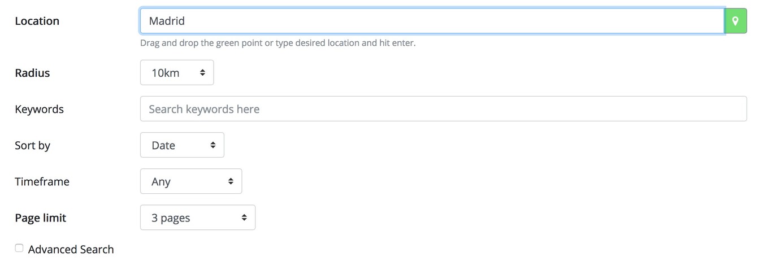Open the Sort by Date dropdown
This screenshot has height=261, width=772.
pos(181,145)
